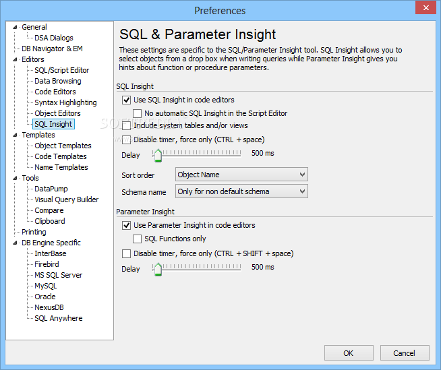The image size is (441, 370).
Task: Uncheck Use SQL Insight in code editors
Action: [126, 100]
